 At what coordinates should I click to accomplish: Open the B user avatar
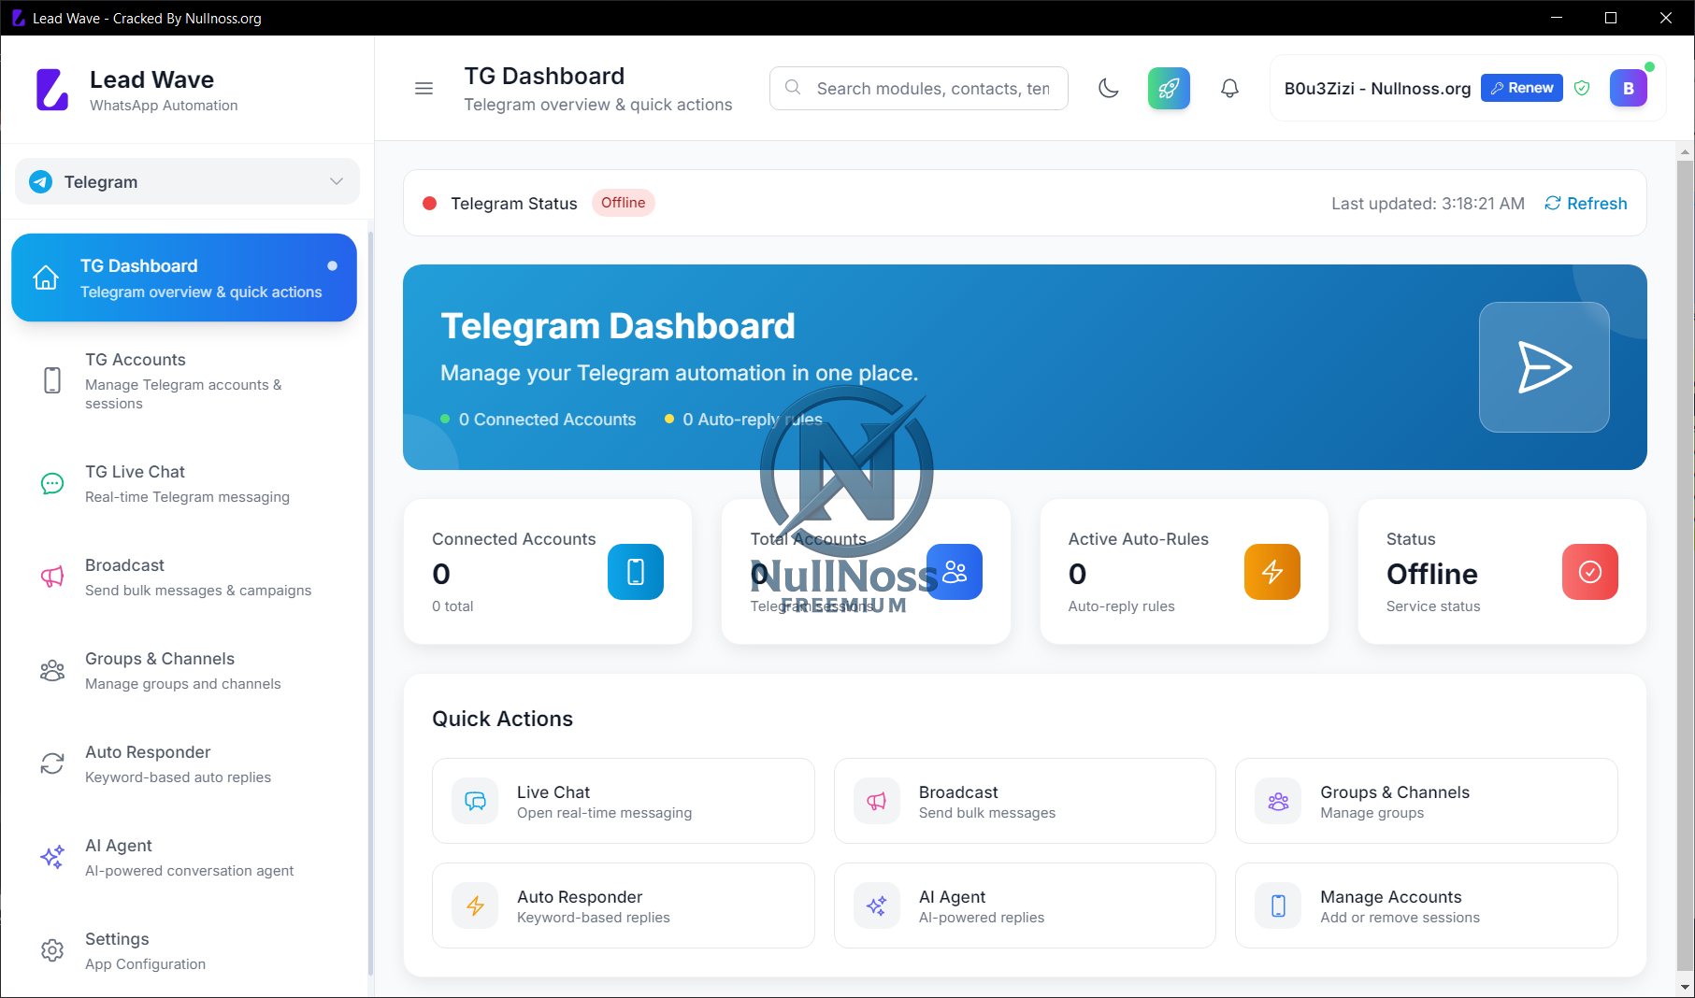pos(1629,88)
